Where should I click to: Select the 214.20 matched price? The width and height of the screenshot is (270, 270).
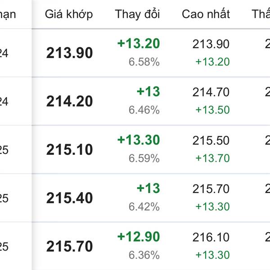70,101
